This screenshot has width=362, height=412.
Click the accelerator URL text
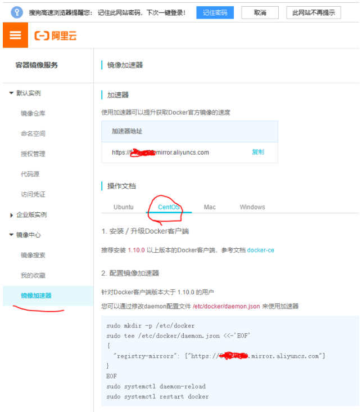click(160, 153)
